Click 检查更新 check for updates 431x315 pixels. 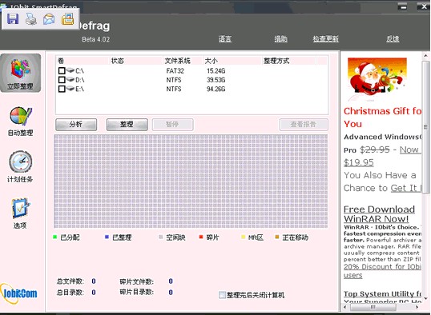(x=326, y=39)
